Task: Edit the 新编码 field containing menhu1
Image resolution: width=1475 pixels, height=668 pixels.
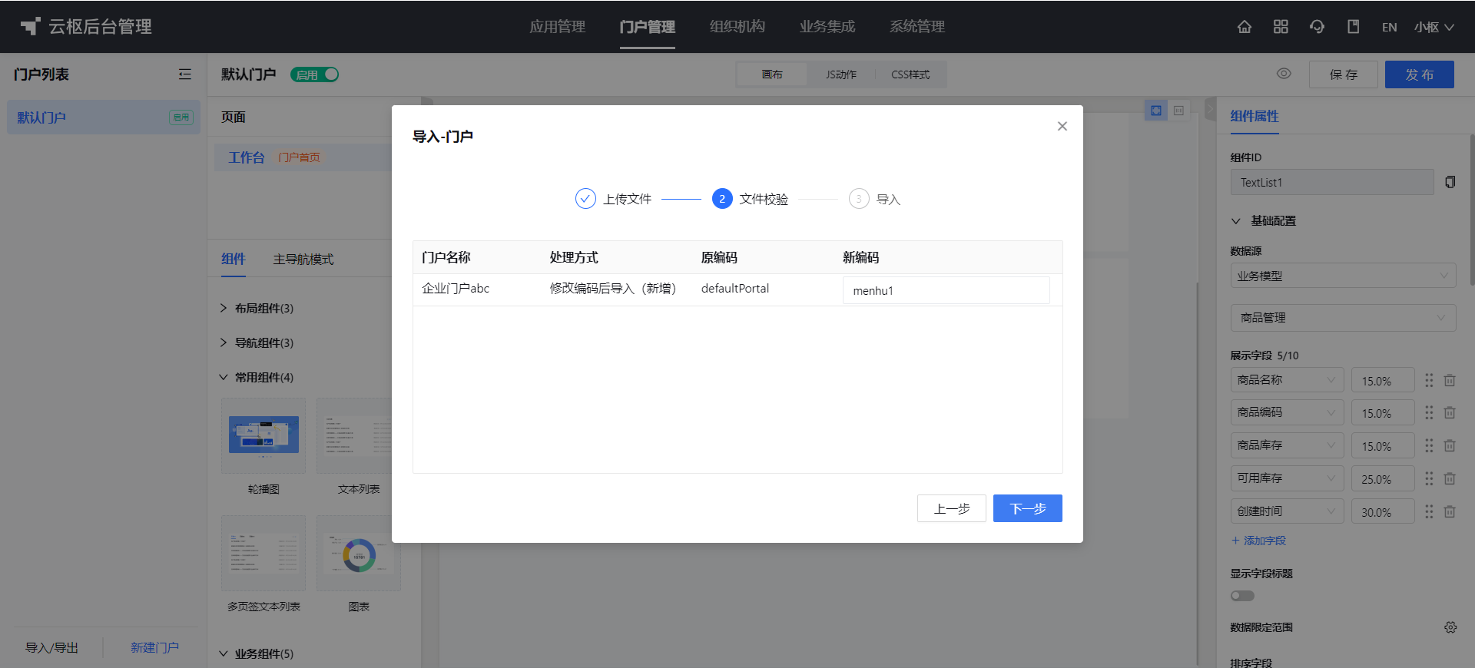Action: click(946, 290)
